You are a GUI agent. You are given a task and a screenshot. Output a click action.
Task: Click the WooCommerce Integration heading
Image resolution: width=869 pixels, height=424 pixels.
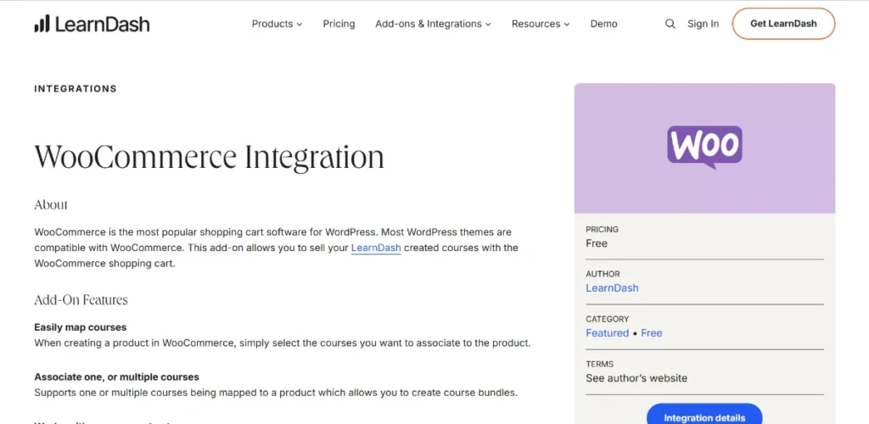(x=209, y=157)
